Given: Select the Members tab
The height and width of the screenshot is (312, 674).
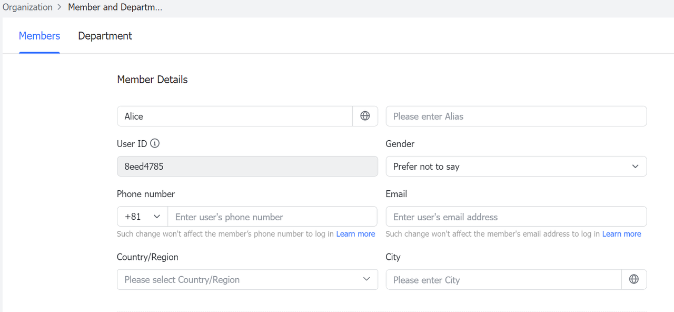Looking at the screenshot, I should pyautogui.click(x=39, y=36).
